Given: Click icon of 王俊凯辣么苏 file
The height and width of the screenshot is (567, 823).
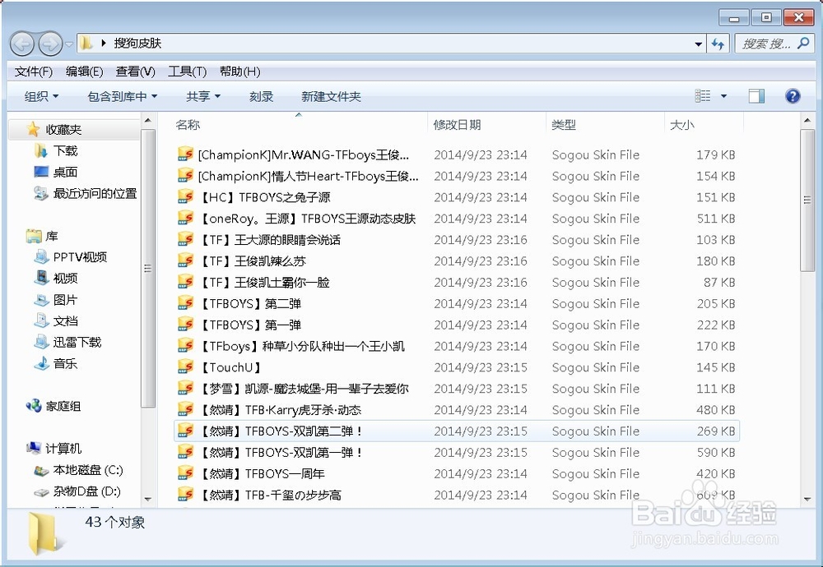Looking at the screenshot, I should tap(186, 260).
